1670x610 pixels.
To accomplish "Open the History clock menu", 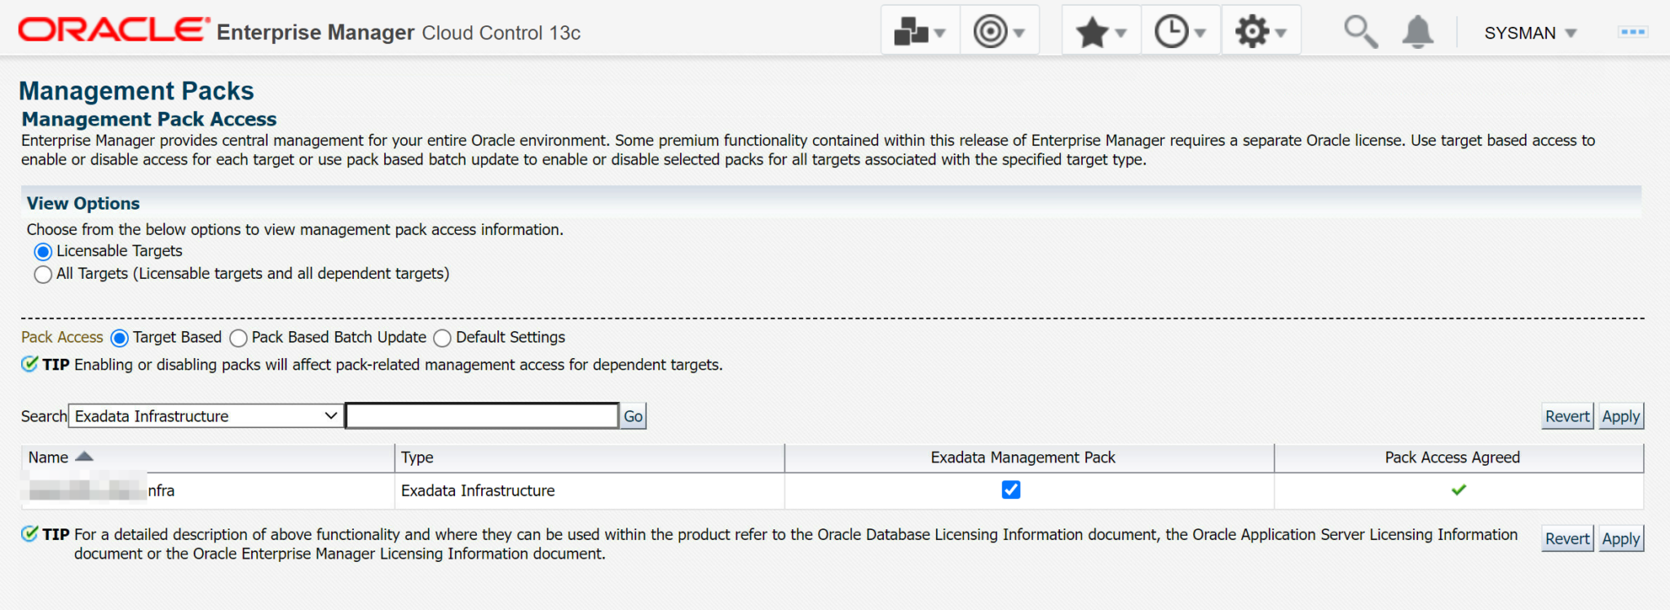I will click(1180, 32).
